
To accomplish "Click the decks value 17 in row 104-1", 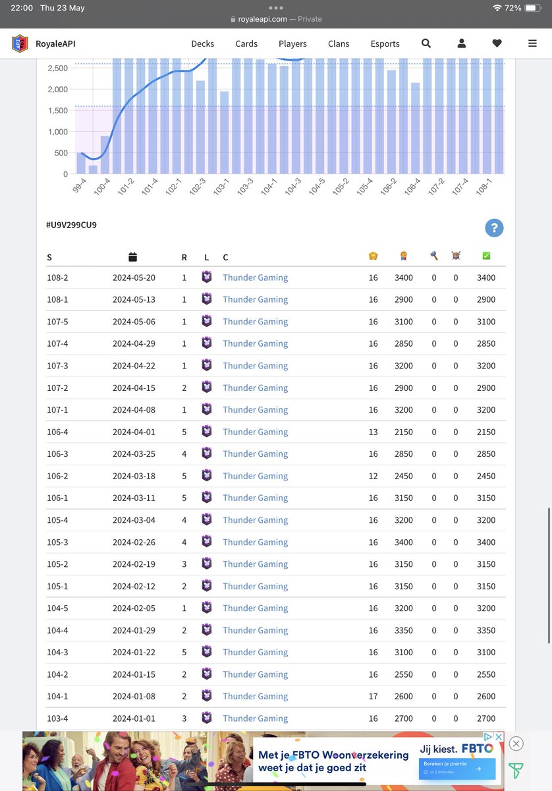I will (373, 696).
